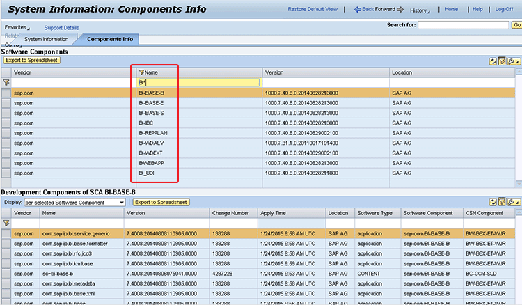
Task: Click filter icon in Software Components filter row
Action: (x=6, y=82)
